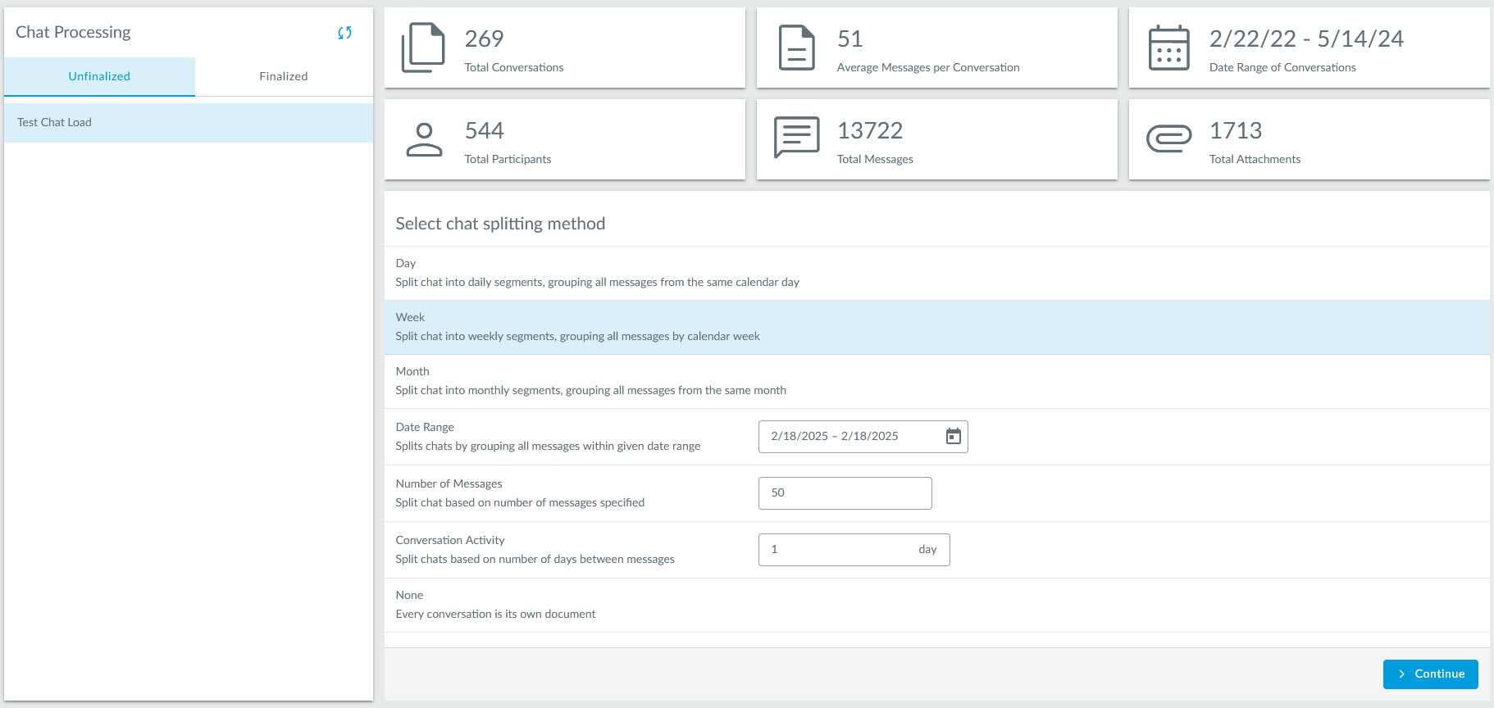Click the Continue button
This screenshot has width=1494, height=708.
[1430, 674]
